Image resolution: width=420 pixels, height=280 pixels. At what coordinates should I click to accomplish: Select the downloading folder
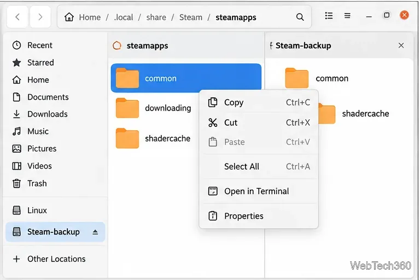154,108
